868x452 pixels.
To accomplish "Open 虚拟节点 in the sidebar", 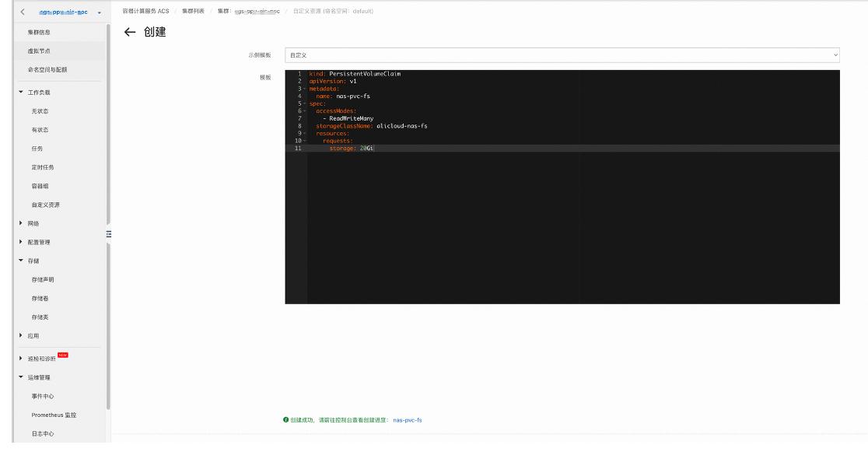I will tap(40, 51).
